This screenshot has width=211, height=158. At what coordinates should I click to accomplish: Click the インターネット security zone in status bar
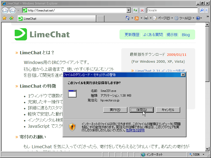click(x=164, y=155)
